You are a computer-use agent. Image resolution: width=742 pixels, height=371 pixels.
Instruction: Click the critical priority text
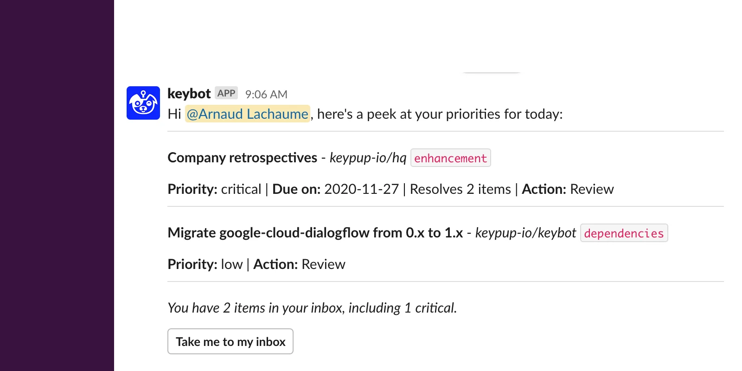[241, 189]
